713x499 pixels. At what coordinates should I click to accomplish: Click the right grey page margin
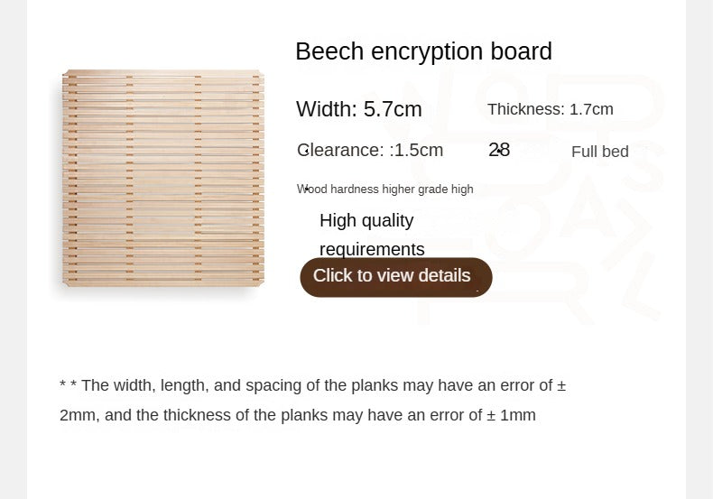pos(699,249)
